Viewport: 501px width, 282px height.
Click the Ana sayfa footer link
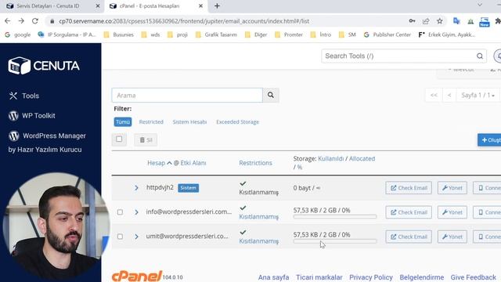(273, 277)
